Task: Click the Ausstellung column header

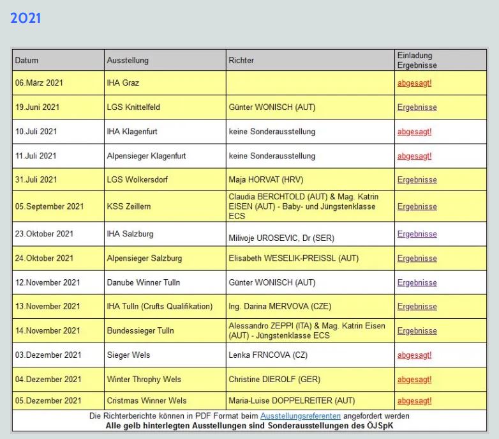Action: [128, 61]
